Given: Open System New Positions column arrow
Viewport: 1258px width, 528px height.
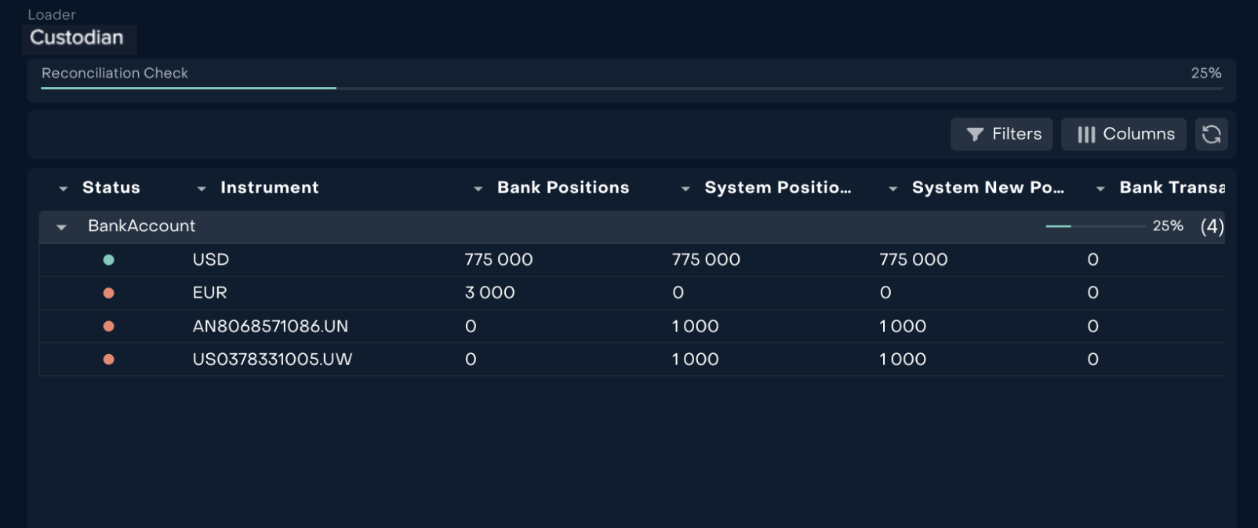Looking at the screenshot, I should point(893,189).
